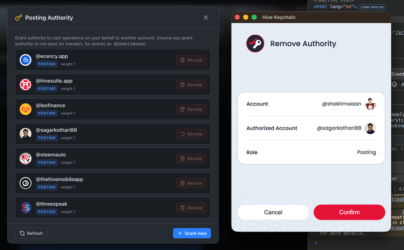The image size is (404, 250).
Task: Click the refresh arrows icon
Action: 22,233
